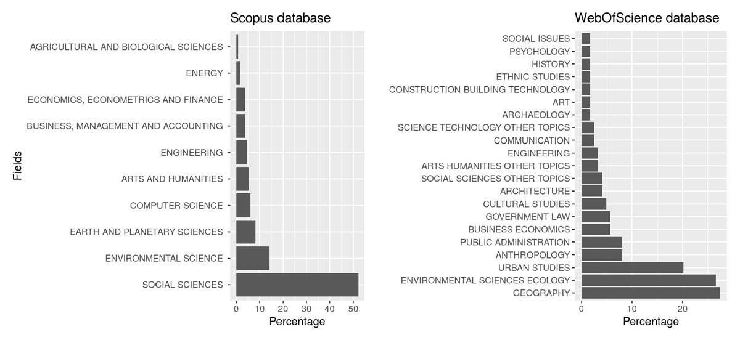Click the Earth and Planetary Sciences bar

pyautogui.click(x=245, y=232)
